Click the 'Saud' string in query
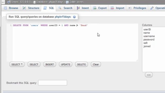The height and width of the screenshot is (93, 165). tap(84, 25)
